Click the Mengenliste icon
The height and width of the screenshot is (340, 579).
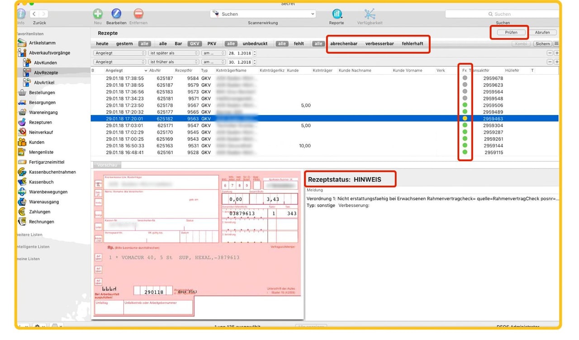pos(22,152)
